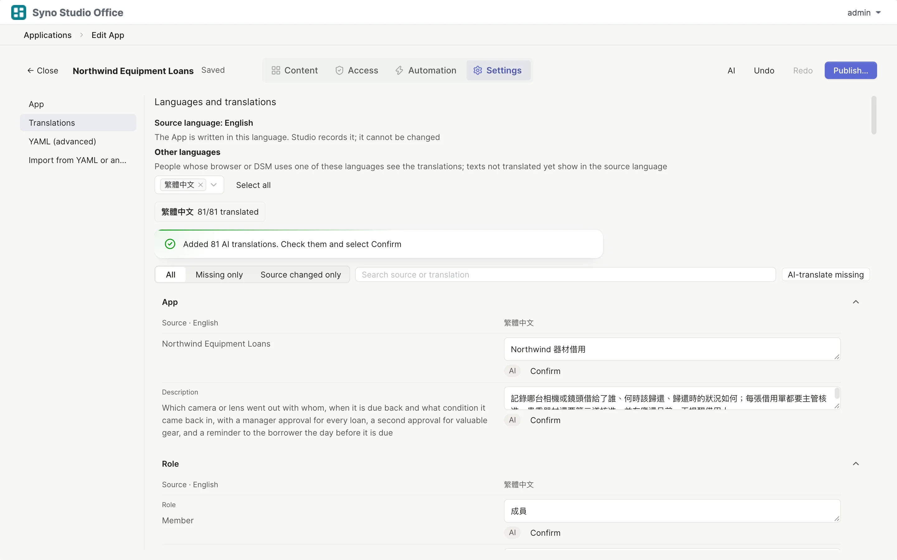Show All translations filter
897x560 pixels.
[170, 274]
